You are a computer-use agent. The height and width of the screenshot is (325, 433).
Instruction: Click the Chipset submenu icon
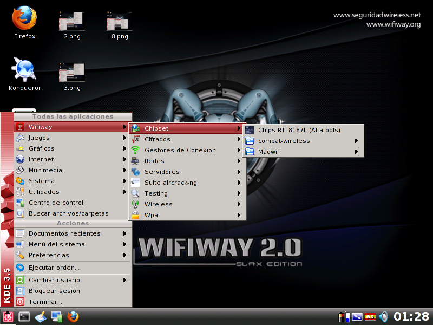135,128
